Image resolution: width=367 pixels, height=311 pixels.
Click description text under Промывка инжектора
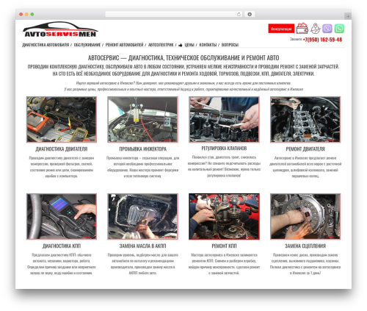click(x=143, y=167)
